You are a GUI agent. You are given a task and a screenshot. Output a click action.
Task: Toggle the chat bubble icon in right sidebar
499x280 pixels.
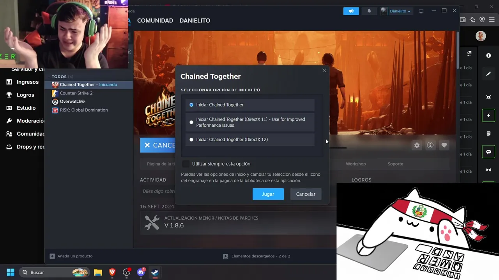(x=488, y=152)
